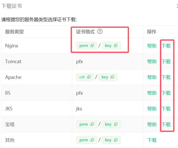The width and height of the screenshot is (178, 148).
Task: Close the 下载证书 dialog
Action: pyautogui.click(x=177, y=6)
